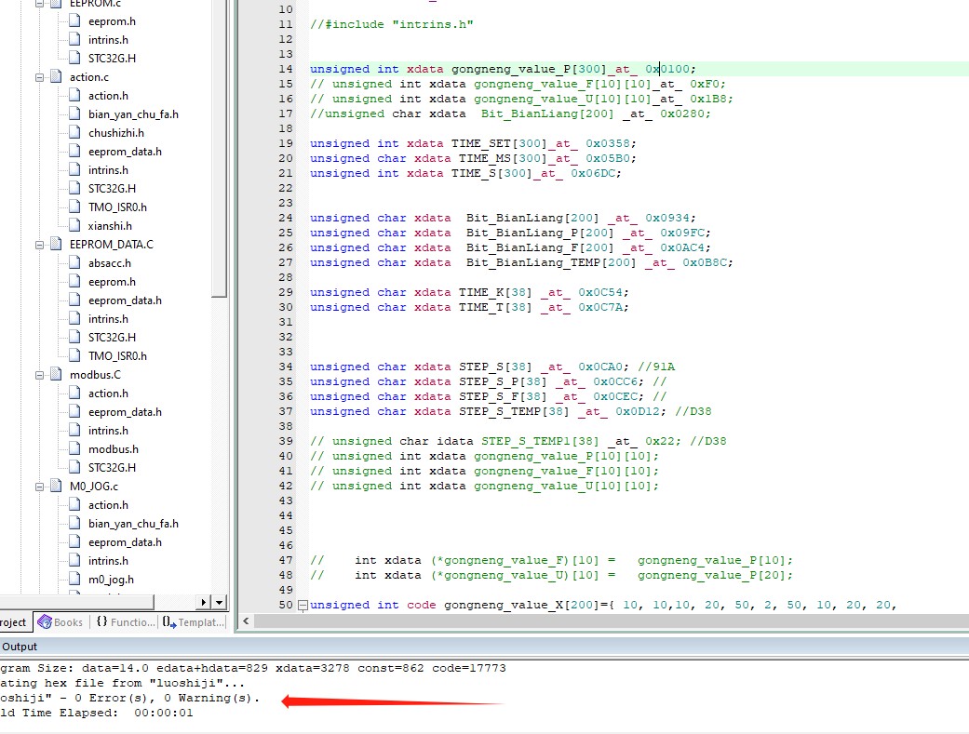
Task: Click file icon of M0_JOG.c
Action: coord(56,487)
